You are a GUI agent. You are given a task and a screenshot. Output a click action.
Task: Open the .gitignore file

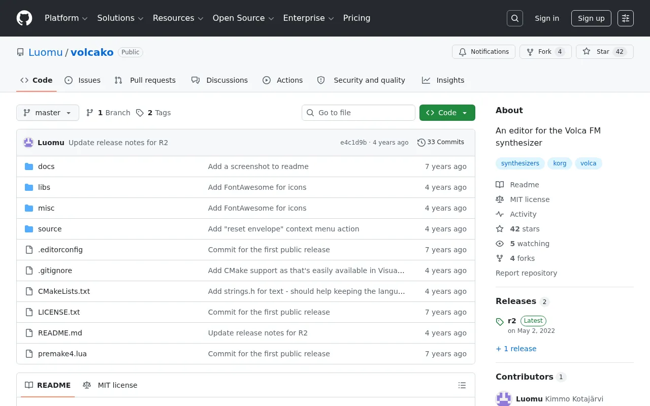[55, 270]
